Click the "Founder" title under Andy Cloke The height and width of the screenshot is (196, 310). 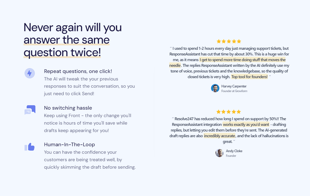(x=231, y=156)
